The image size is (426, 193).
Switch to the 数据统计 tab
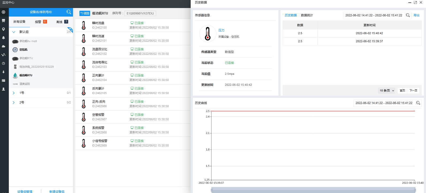click(307, 15)
